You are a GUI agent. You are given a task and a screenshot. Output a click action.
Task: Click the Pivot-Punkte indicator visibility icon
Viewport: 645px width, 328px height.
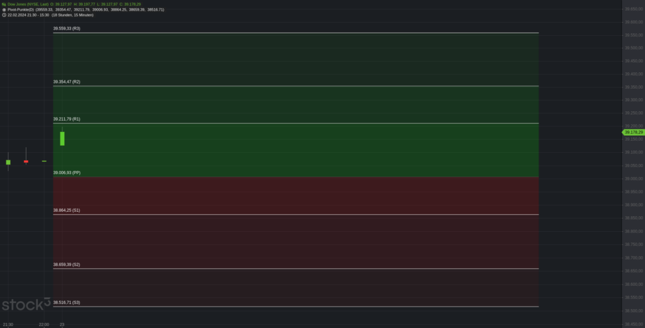4,9
